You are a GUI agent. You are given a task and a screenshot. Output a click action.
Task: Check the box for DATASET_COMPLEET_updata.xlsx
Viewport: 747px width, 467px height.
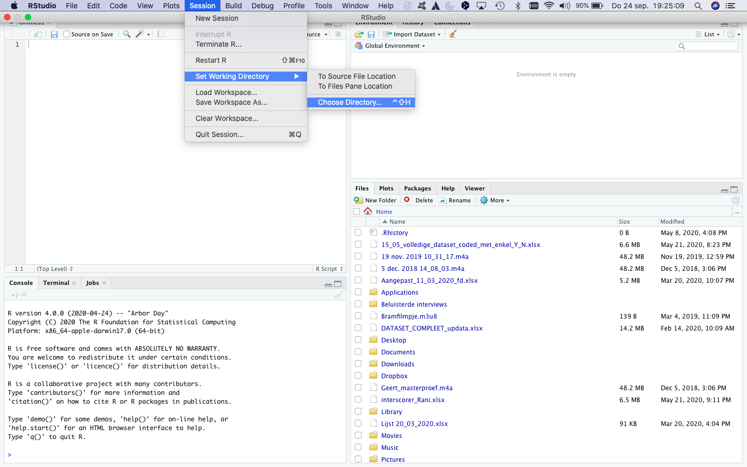point(358,328)
